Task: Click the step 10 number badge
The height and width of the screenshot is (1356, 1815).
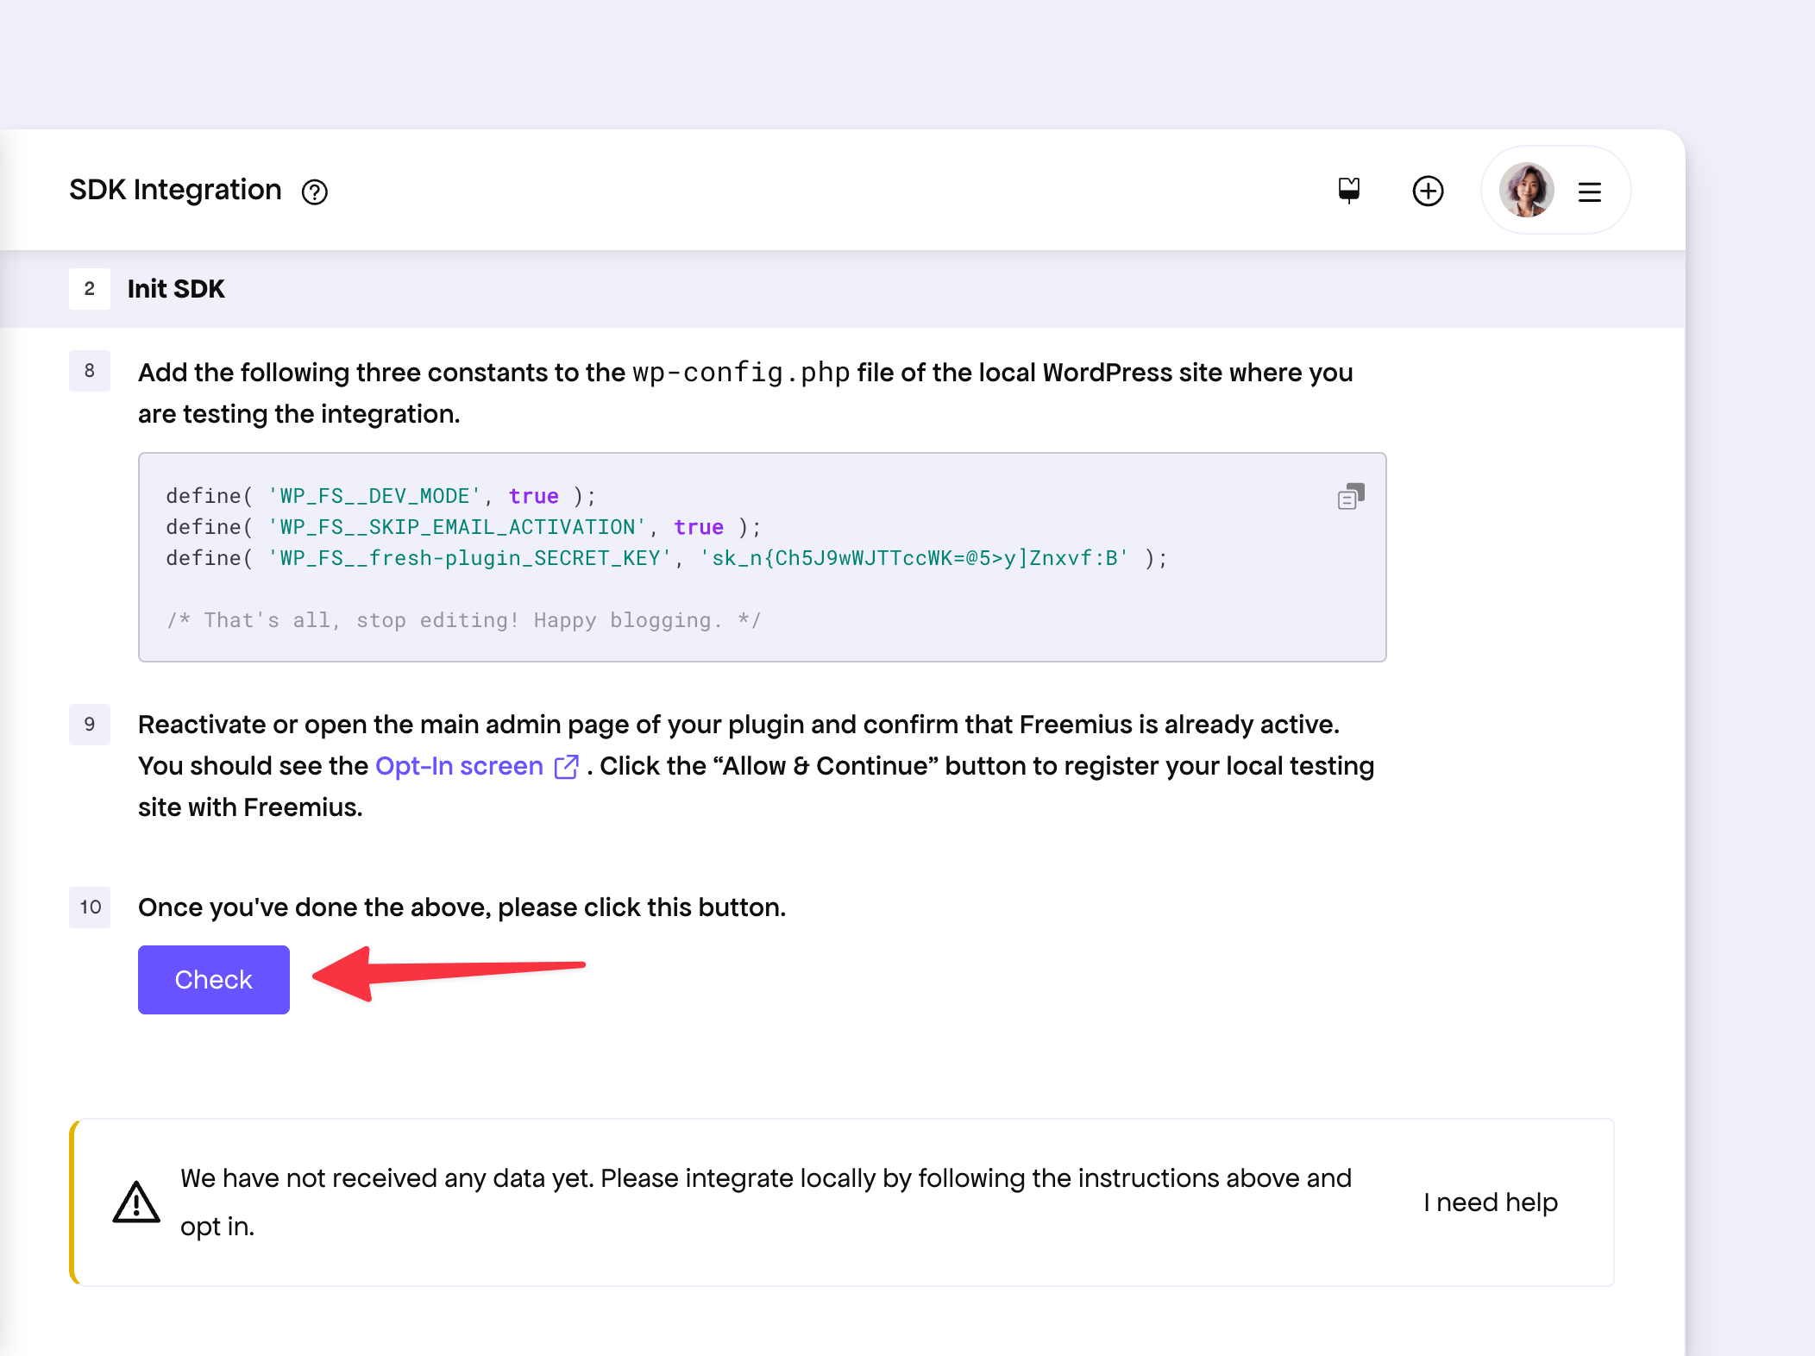Action: [90, 907]
